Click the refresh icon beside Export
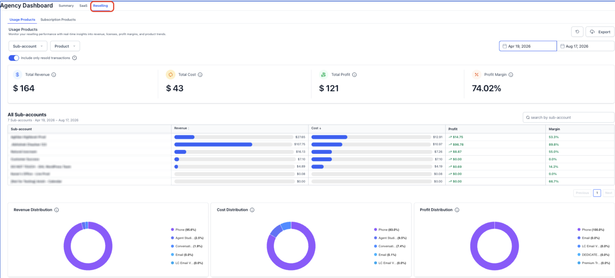Image resolution: width=615 pixels, height=278 pixels. pos(577,32)
